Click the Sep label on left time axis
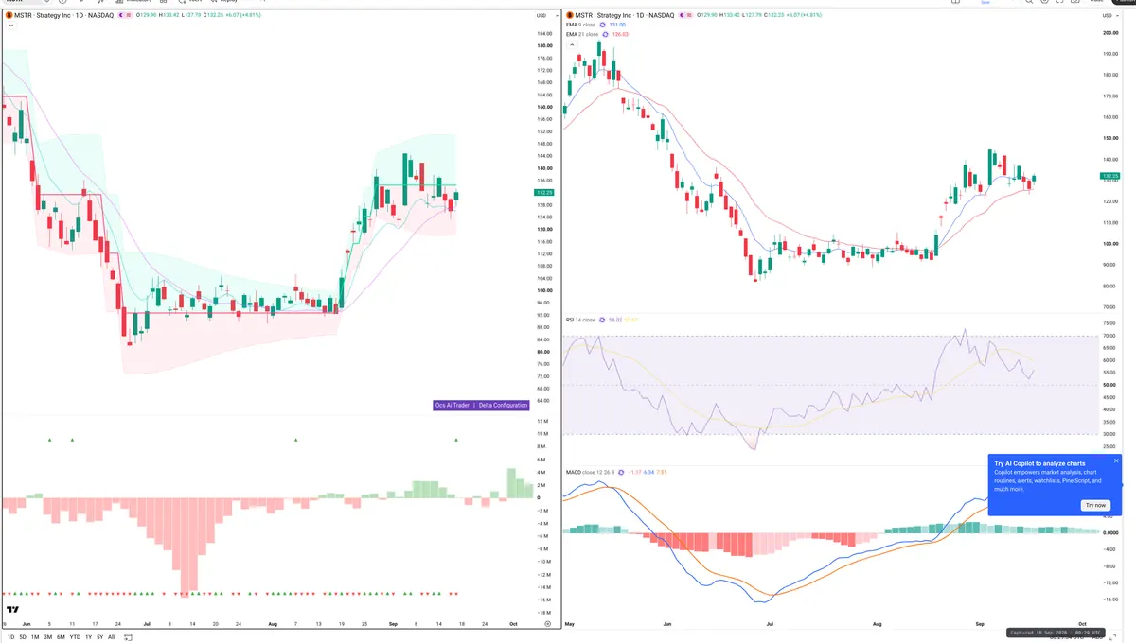Image resolution: width=1136 pixels, height=643 pixels. (393, 624)
